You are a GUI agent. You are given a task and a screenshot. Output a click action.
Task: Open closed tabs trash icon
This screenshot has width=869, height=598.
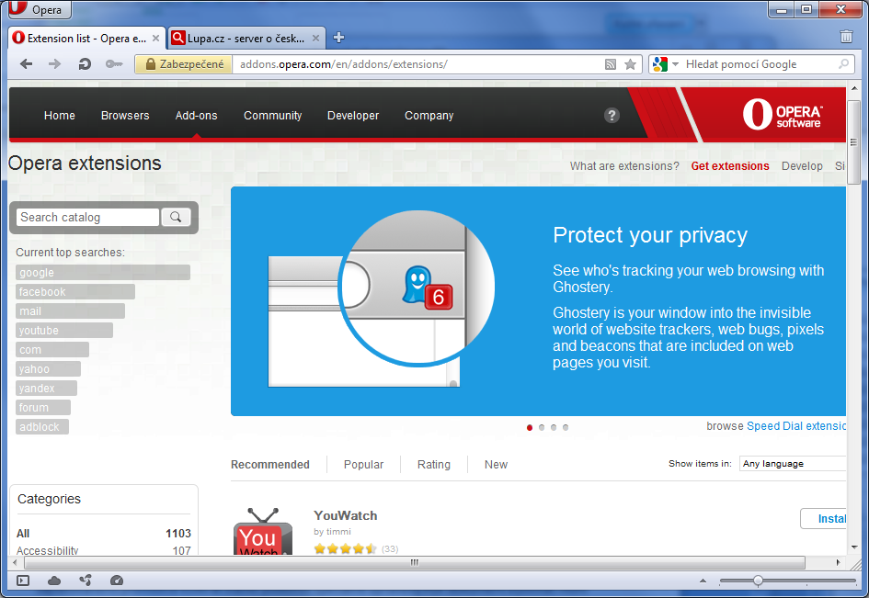click(x=846, y=37)
